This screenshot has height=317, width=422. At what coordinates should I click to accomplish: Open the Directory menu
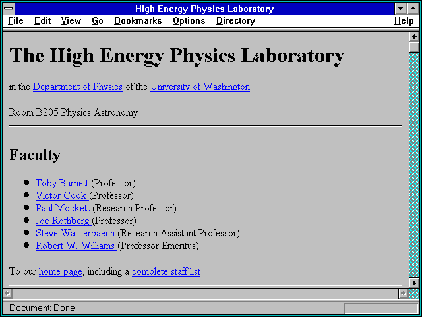click(x=236, y=21)
